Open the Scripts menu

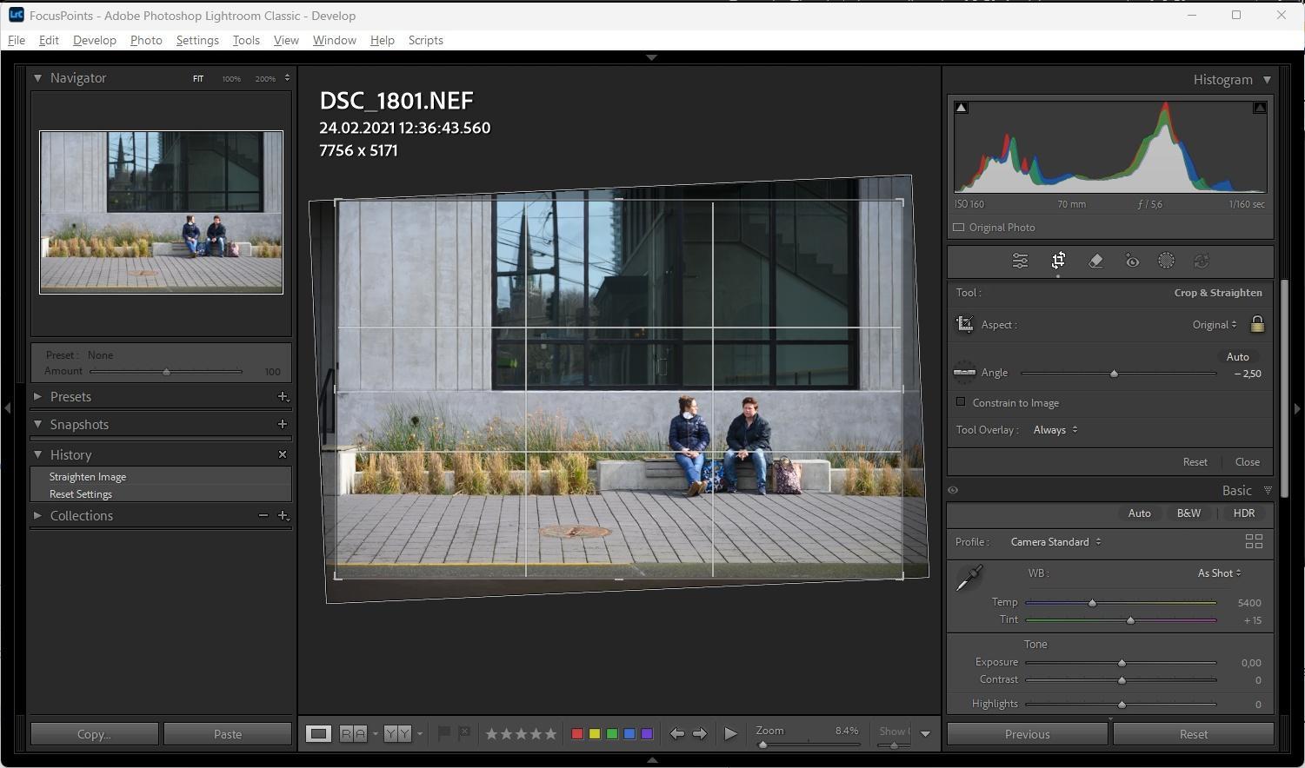pyautogui.click(x=425, y=40)
